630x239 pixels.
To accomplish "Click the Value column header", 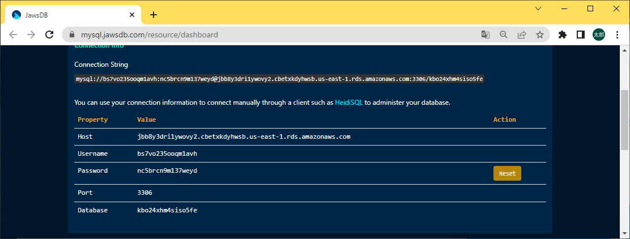I will 146,119.
